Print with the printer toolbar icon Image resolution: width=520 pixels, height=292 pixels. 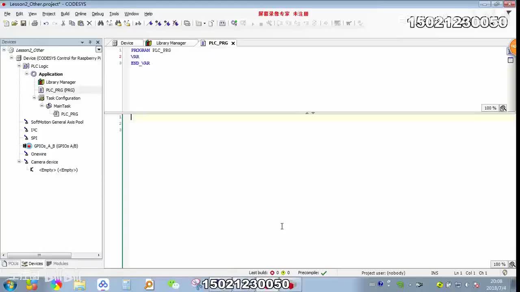[x=35, y=23]
